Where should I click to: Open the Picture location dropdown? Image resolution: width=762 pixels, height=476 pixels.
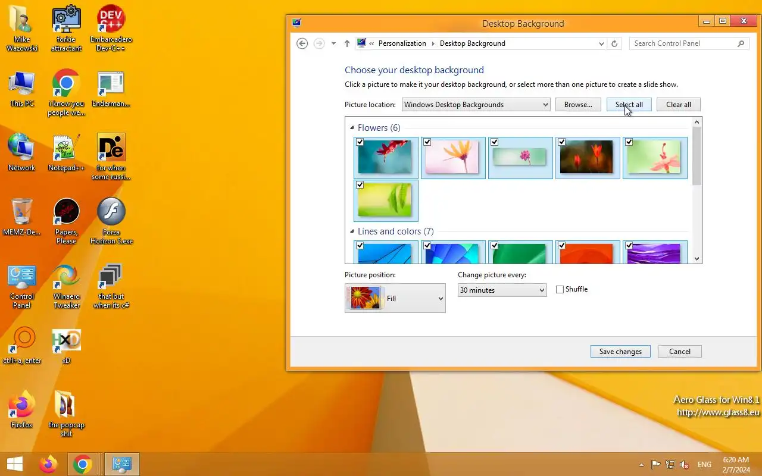(x=476, y=105)
